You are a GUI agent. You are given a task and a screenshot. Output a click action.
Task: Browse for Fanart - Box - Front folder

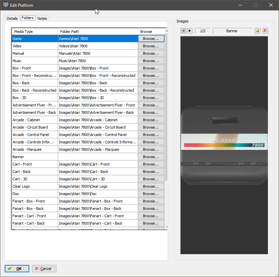coord(151,201)
